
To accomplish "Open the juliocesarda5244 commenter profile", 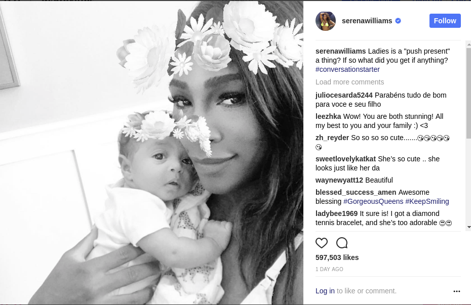I will 344,95.
